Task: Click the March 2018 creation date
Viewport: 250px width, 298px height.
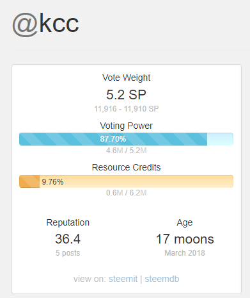Action: pos(185,253)
